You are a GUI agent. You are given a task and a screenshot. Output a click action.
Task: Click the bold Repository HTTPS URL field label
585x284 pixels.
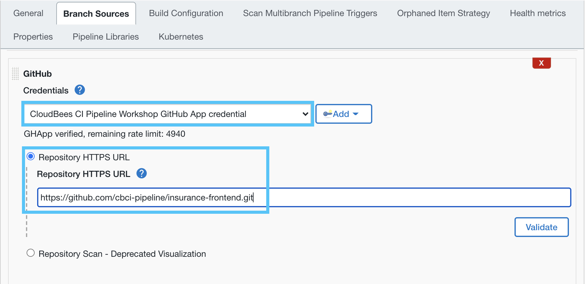pyautogui.click(x=83, y=174)
